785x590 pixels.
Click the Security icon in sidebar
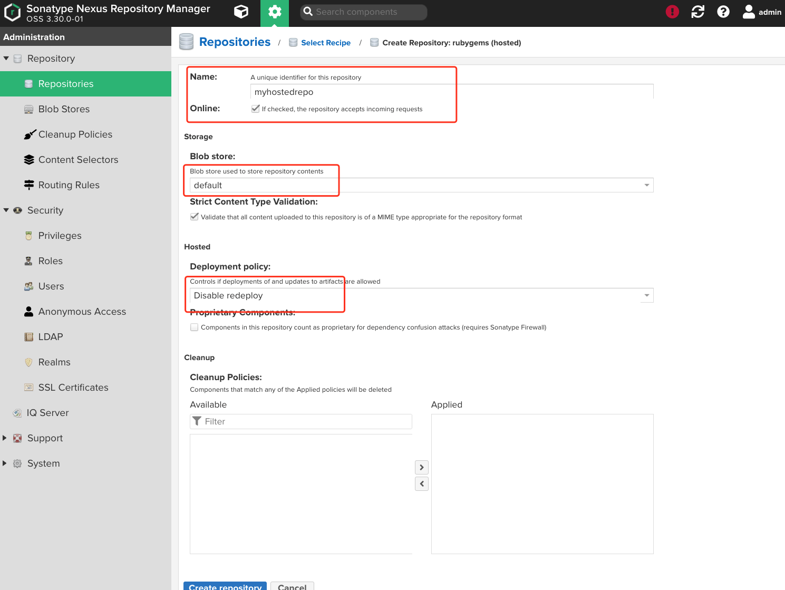point(17,210)
